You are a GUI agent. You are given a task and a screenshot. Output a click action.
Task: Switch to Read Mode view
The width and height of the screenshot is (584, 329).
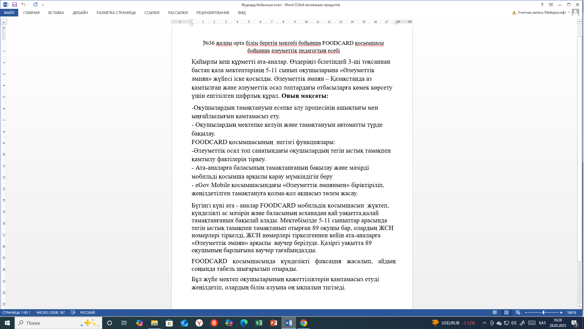click(x=495, y=313)
